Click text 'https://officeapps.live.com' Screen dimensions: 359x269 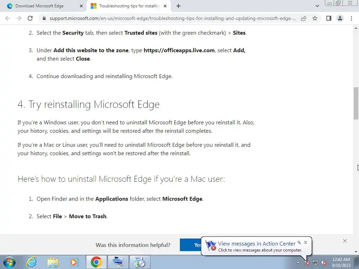(179, 50)
